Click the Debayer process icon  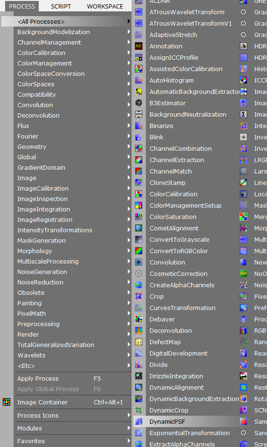pos(139,319)
